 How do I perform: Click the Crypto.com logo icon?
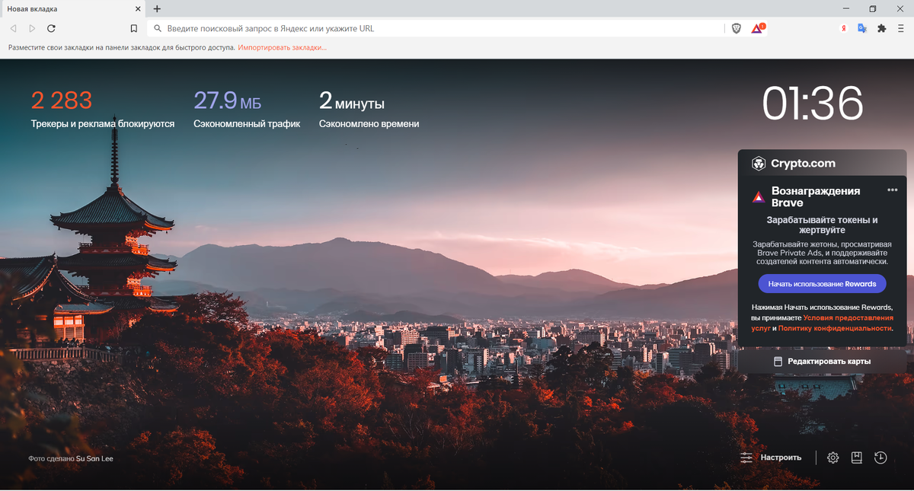759,163
